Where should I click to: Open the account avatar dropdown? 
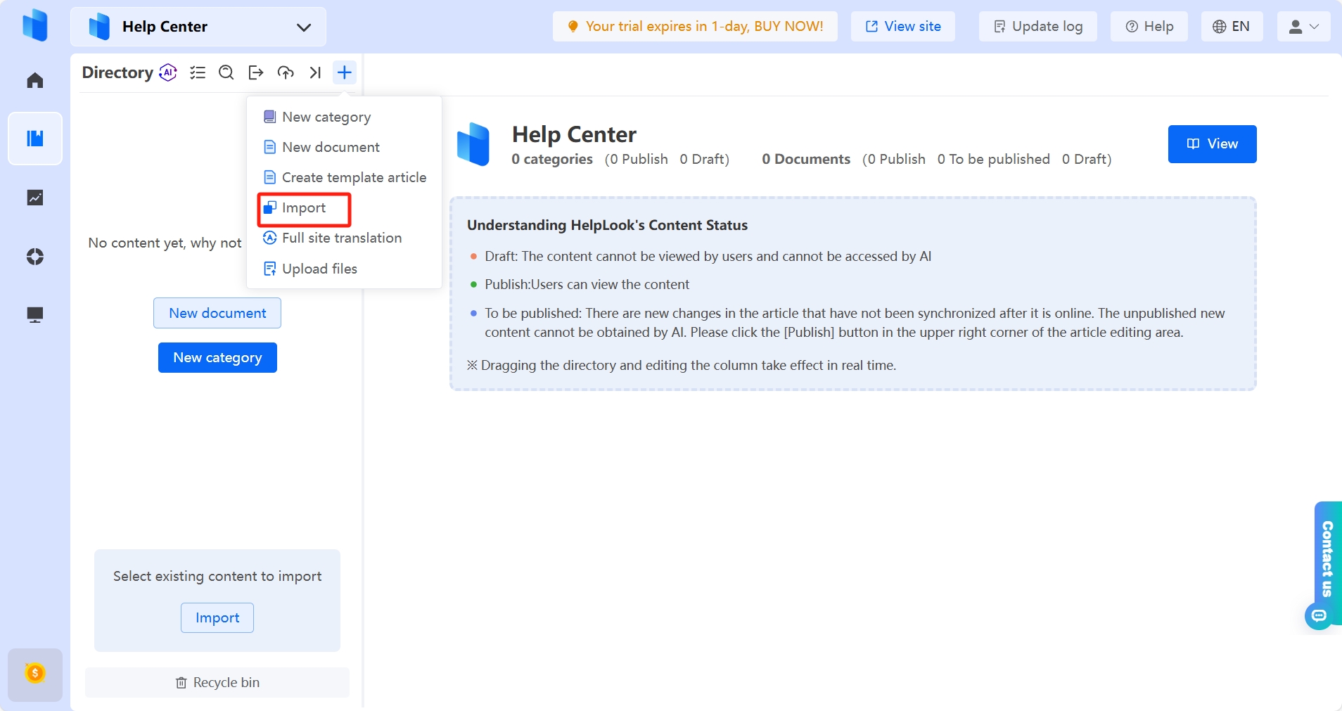coord(1303,26)
